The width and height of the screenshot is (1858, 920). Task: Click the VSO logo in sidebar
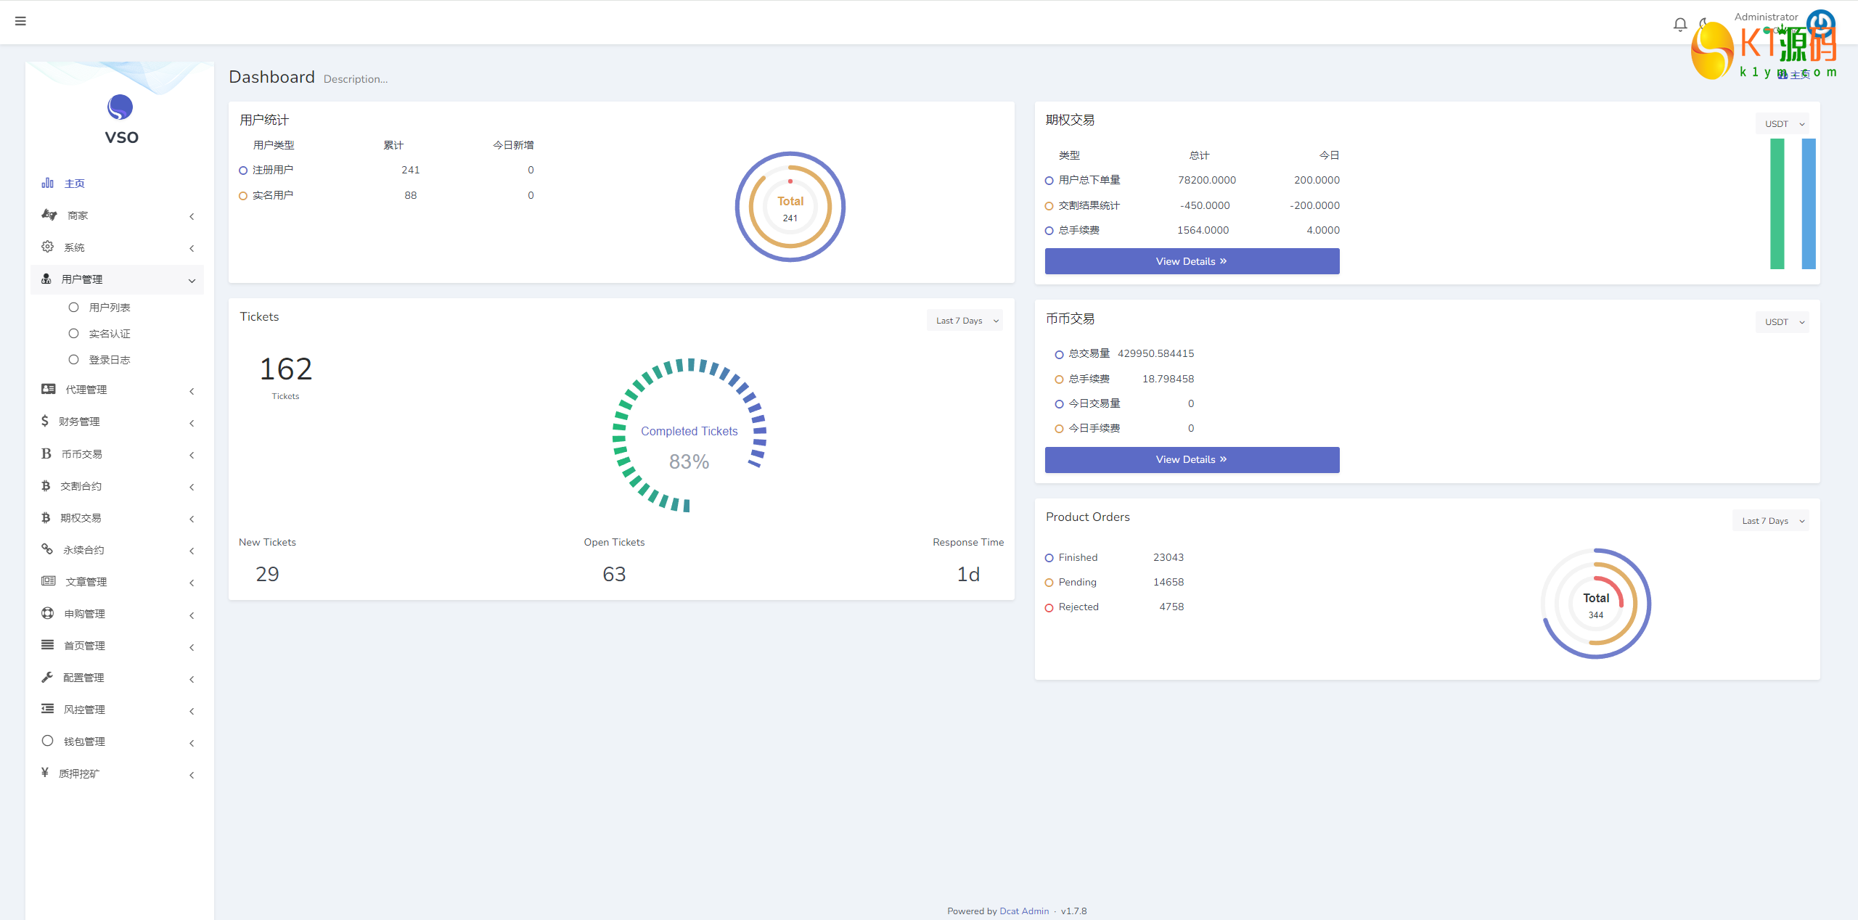[120, 120]
